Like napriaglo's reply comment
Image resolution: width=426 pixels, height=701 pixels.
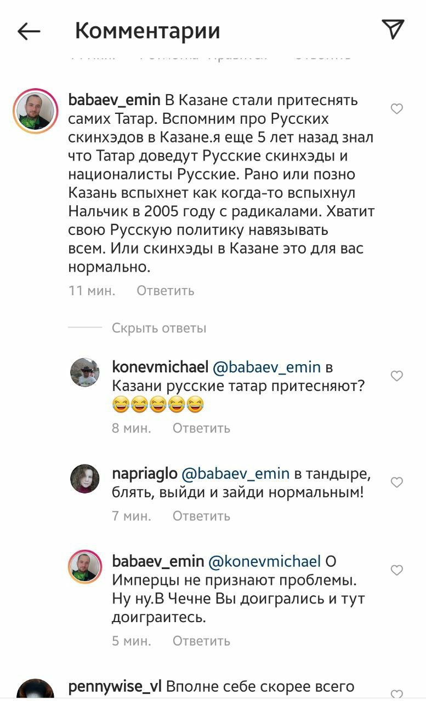click(396, 482)
